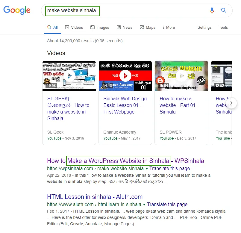Expand the More menu
Screen dimensions: 241x233
pyautogui.click(x=169, y=27)
